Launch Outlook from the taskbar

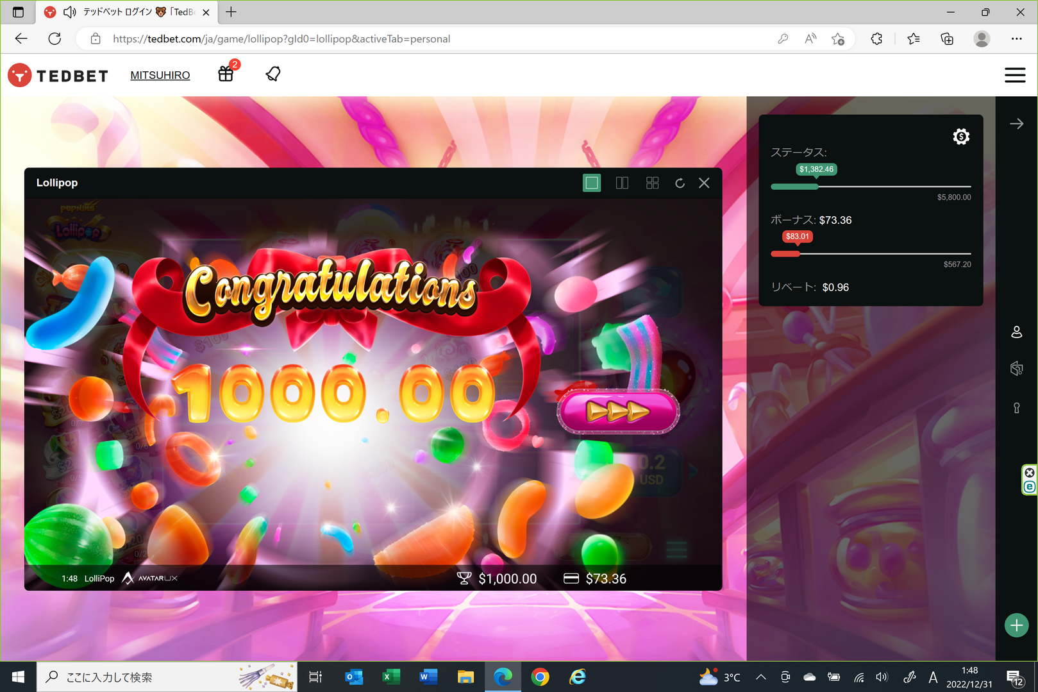(x=354, y=677)
